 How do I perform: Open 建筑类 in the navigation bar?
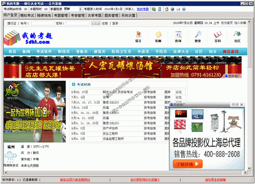99,51
